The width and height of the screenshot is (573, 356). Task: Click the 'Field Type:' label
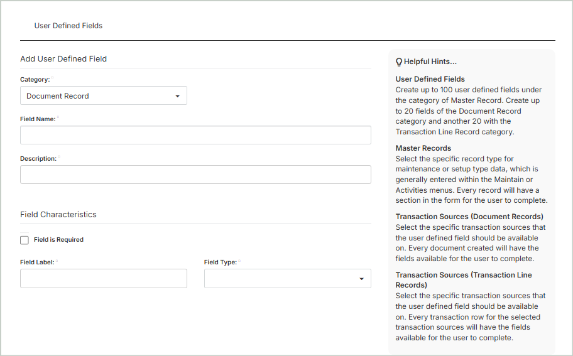[x=220, y=262]
